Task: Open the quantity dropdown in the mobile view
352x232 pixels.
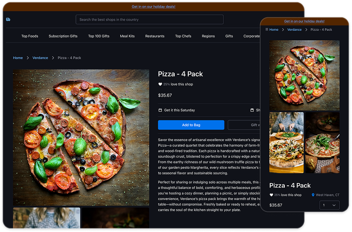Action: pyautogui.click(x=329, y=205)
